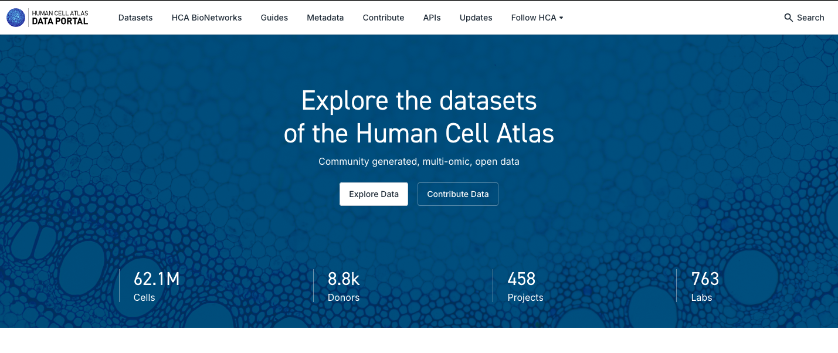Click the magnifying glass search icon
Screen dimensions: 838x353
(789, 18)
